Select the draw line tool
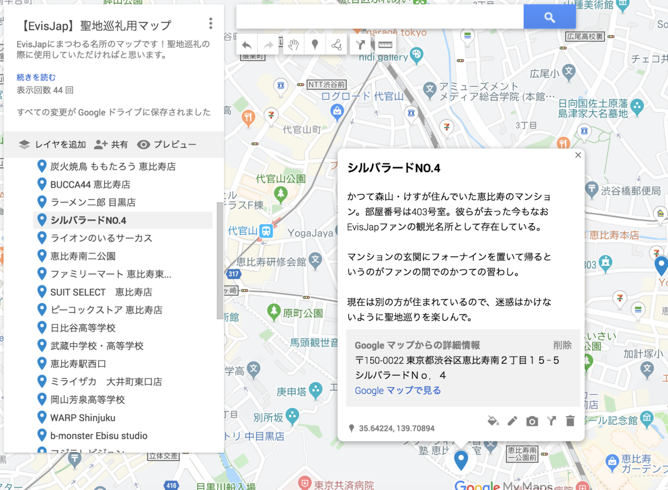668x490 pixels. 336,45
